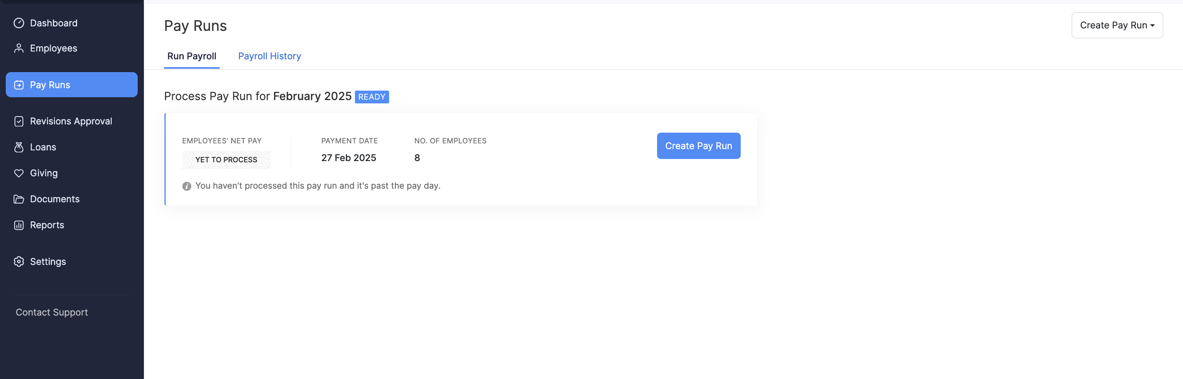1183x379 pixels.
Task: Open the Contact Support link
Action: [x=52, y=312]
